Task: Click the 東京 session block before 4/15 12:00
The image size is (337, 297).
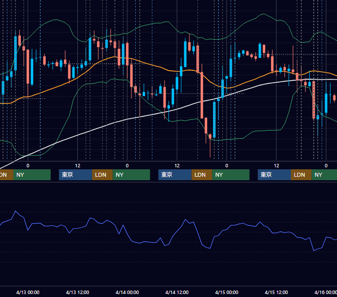Action: 274,175
